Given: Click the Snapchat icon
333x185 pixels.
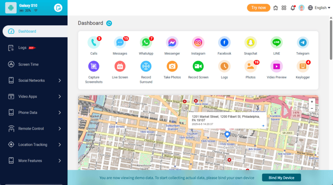Looking at the screenshot, I should [x=250, y=43].
